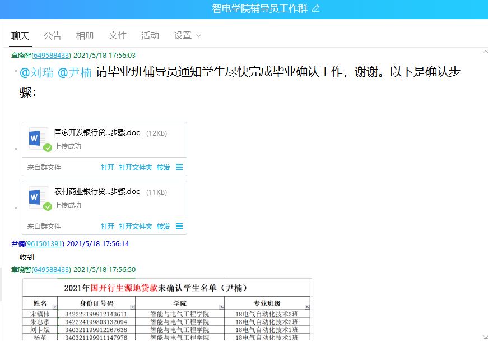Click 打开 for the 农村商业银行贷 document
Viewport: 488px width, 341px height.
click(108, 226)
